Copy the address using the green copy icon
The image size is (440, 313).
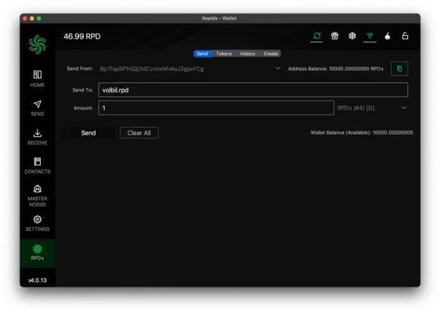coord(399,69)
